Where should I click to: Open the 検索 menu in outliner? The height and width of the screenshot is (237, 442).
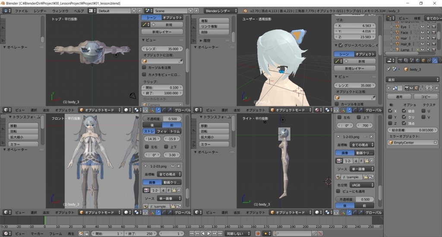tap(417, 18)
